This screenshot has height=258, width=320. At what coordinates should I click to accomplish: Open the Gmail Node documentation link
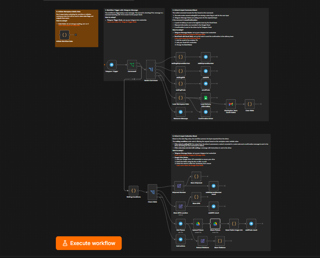pyautogui.click(x=188, y=38)
